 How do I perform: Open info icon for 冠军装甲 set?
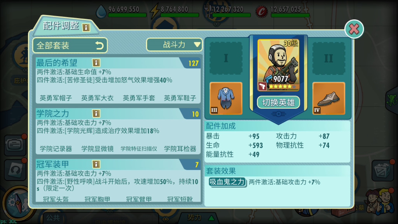pyautogui.click(x=96, y=164)
